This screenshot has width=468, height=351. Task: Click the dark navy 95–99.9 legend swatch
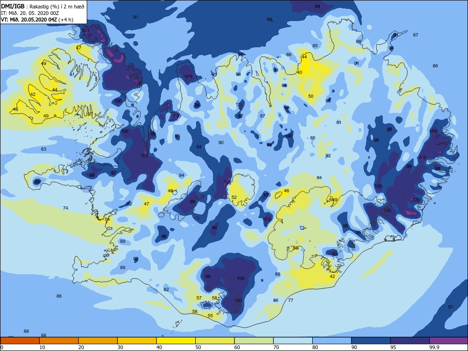point(410,341)
